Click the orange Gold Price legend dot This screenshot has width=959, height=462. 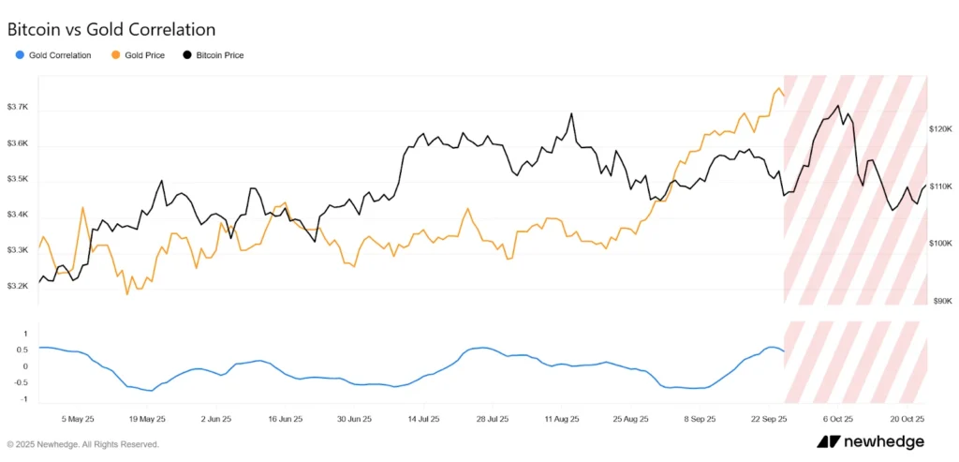116,55
